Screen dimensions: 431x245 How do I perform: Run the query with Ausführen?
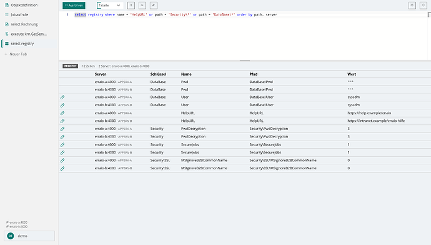pos(74,5)
